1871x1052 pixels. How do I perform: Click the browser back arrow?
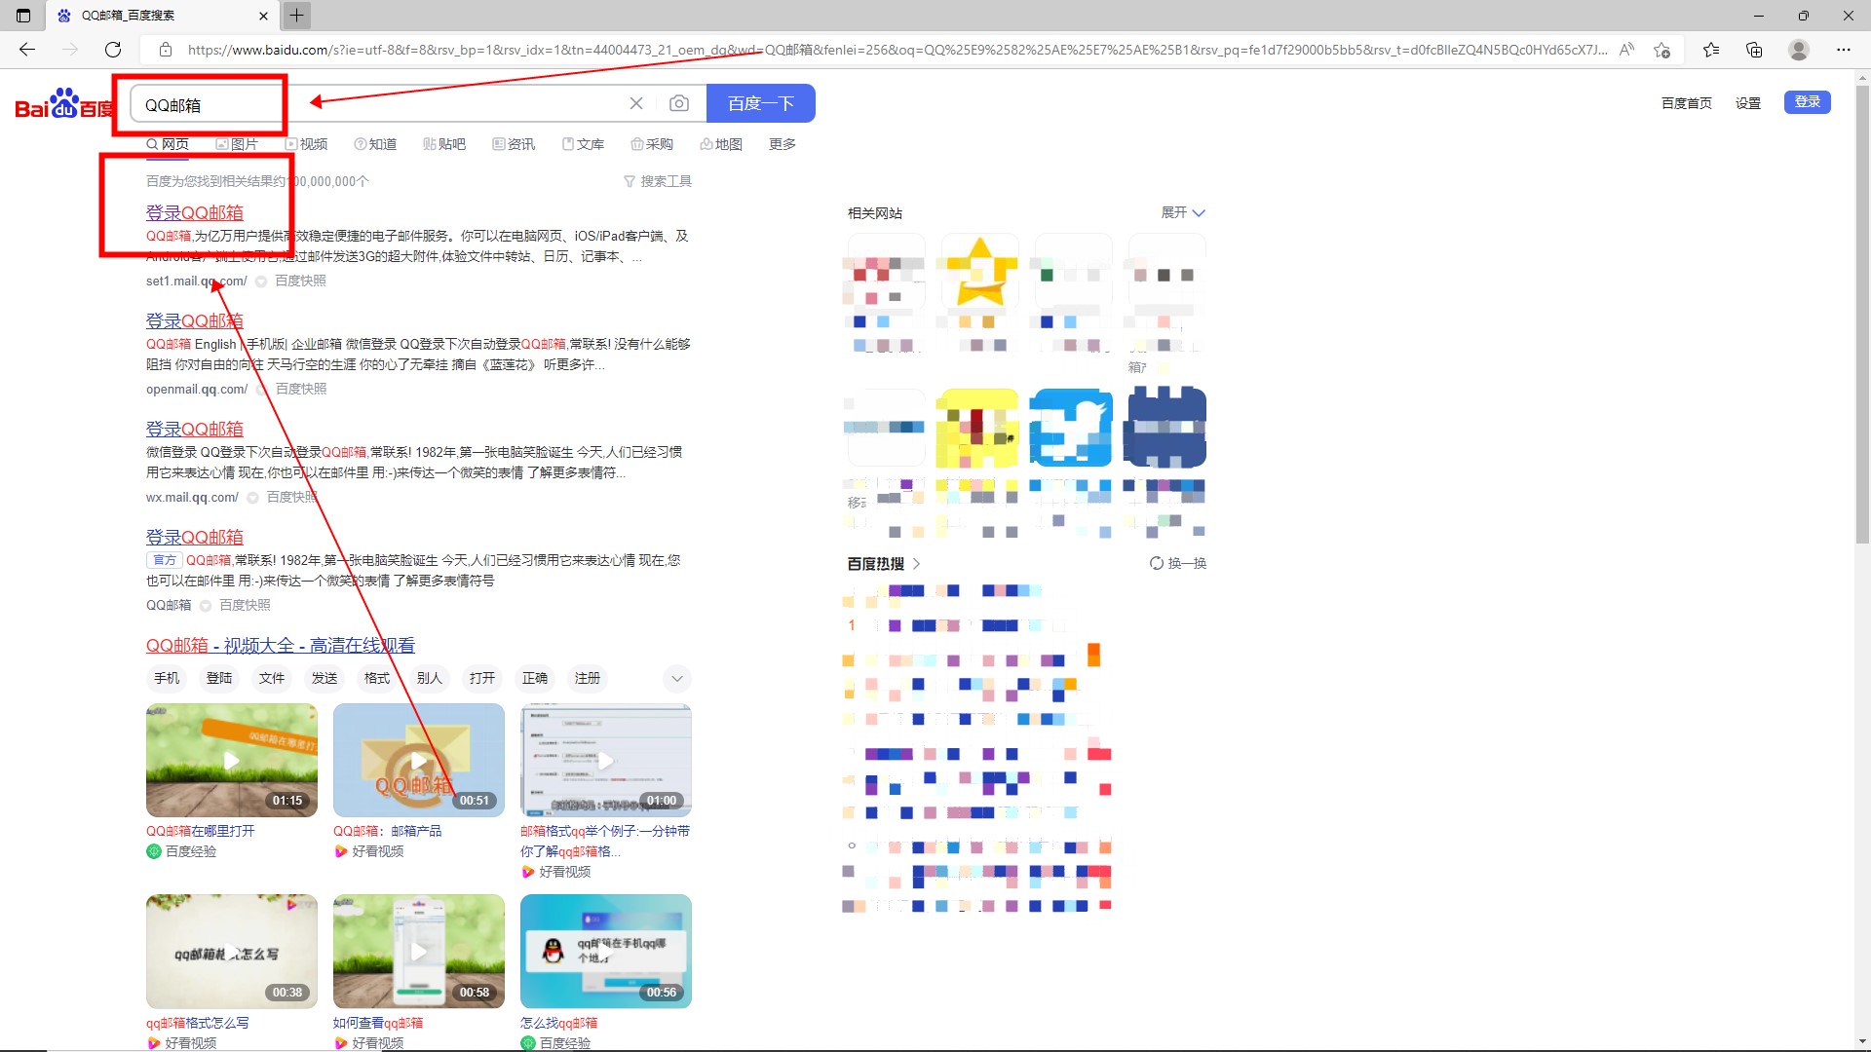tap(26, 50)
